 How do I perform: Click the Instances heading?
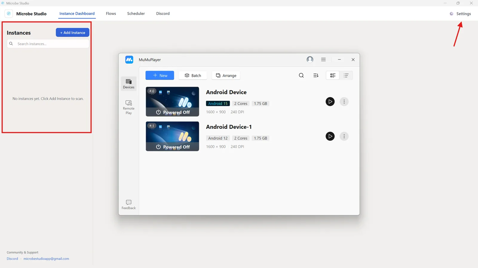19,33
